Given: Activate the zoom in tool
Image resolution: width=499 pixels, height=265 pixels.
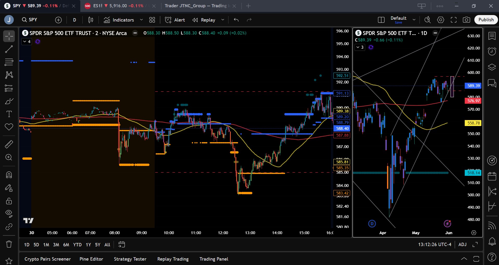Looking at the screenshot, I should 9,157.
